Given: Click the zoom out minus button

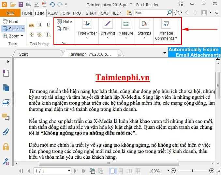Looking at the screenshot, I should pos(173,171).
